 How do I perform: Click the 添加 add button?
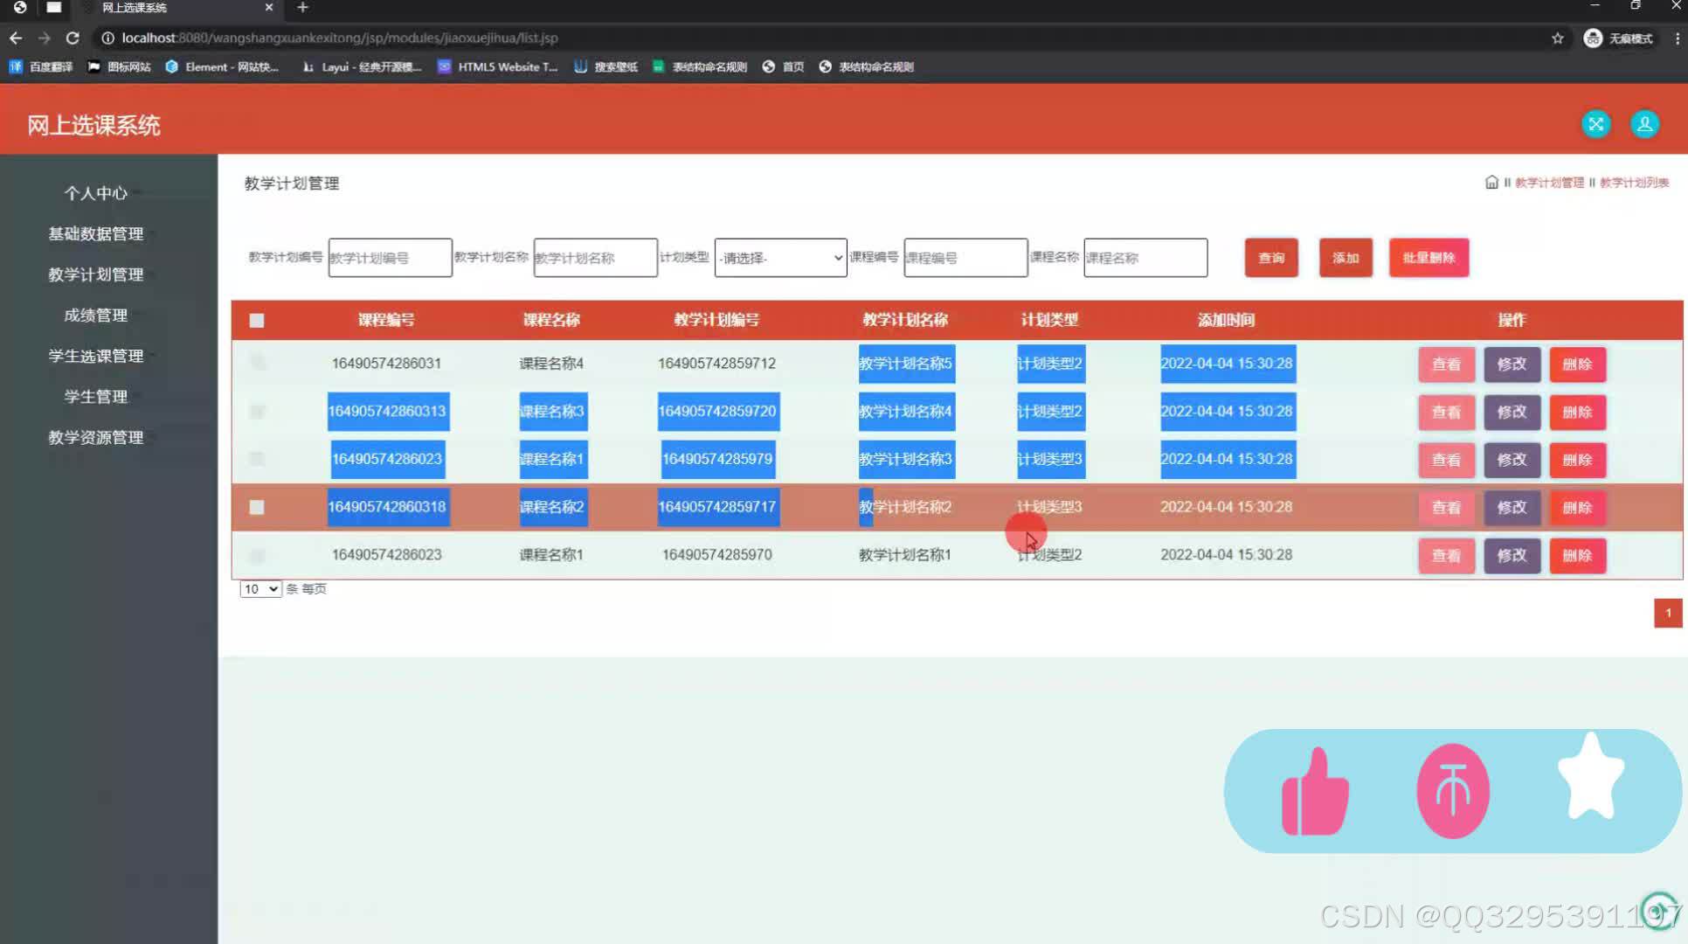[x=1346, y=258]
